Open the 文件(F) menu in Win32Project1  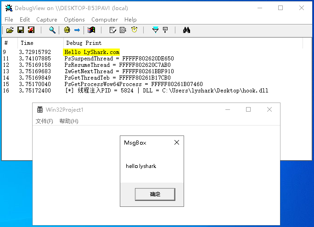click(x=44, y=121)
